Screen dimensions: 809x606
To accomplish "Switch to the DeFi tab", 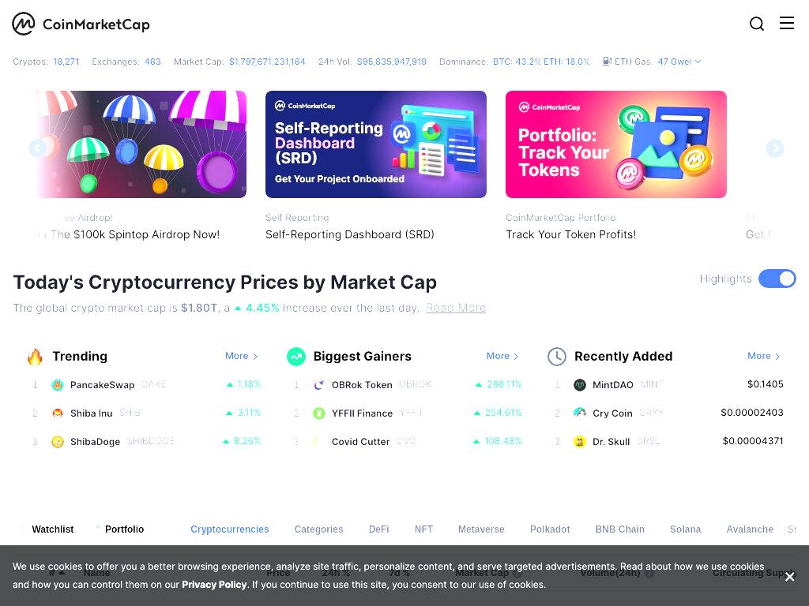I will (378, 529).
